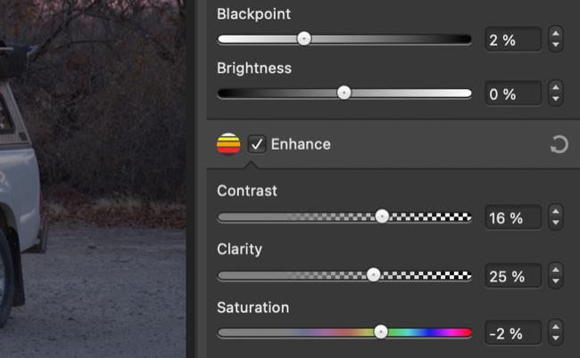Reset the Enhance adjustments with circular arrow

[x=559, y=144]
